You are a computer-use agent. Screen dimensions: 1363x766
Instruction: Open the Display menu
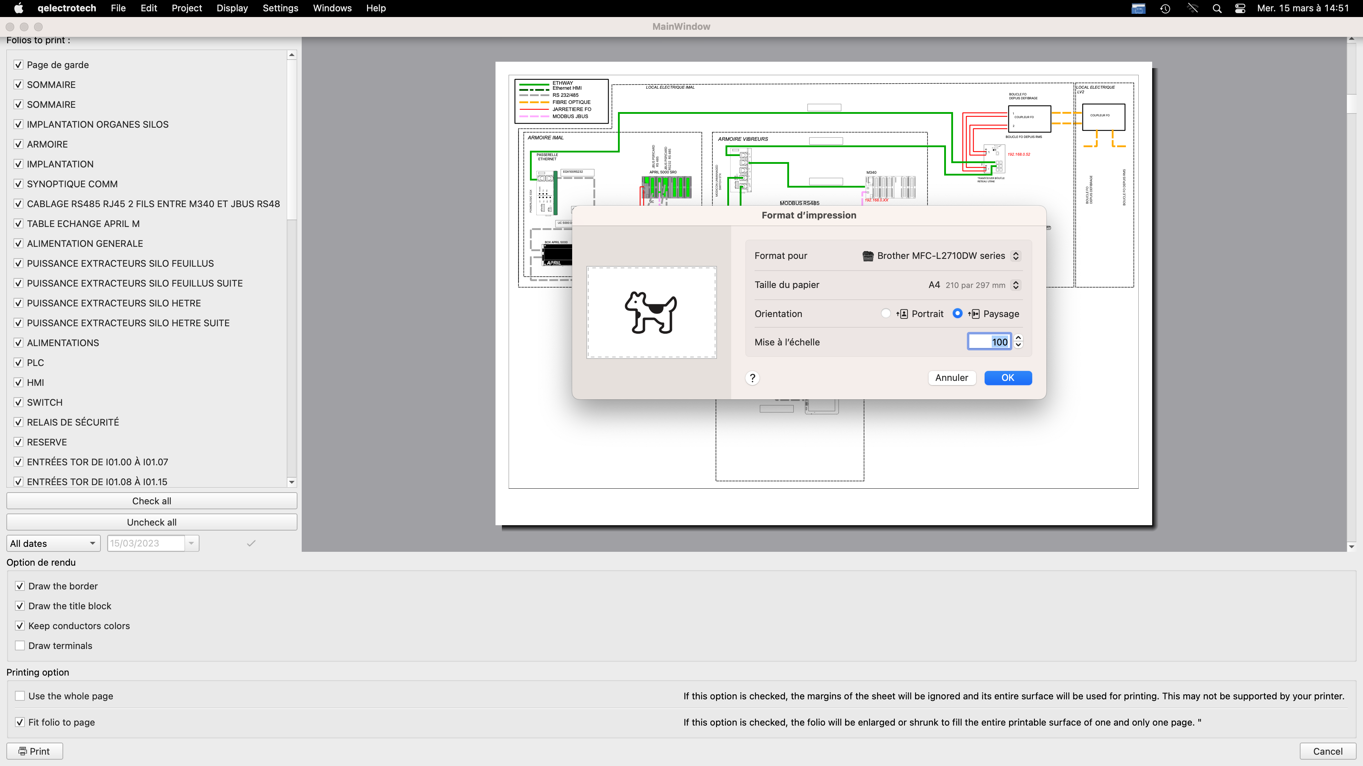(x=232, y=8)
